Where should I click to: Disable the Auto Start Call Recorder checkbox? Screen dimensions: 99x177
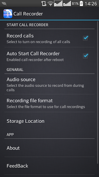click(x=86, y=56)
